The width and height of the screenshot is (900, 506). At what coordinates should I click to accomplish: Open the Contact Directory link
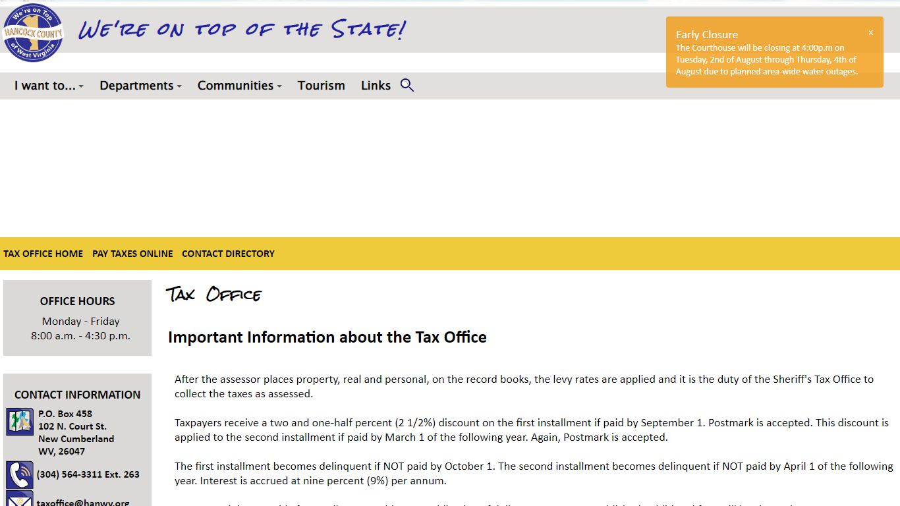click(228, 254)
